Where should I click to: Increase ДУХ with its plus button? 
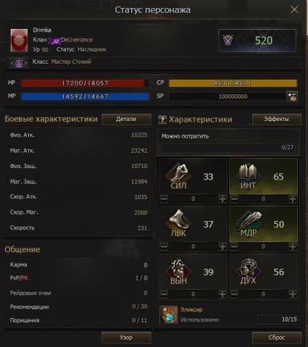click(x=293, y=294)
